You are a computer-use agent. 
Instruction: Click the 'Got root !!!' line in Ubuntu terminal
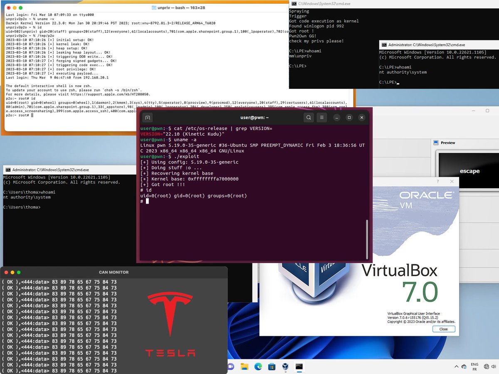click(163, 184)
